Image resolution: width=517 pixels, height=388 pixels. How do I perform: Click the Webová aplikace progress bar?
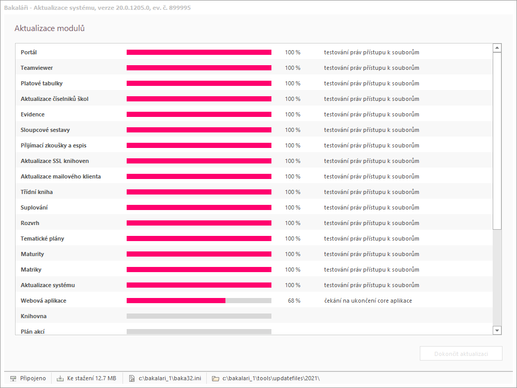[x=199, y=301]
